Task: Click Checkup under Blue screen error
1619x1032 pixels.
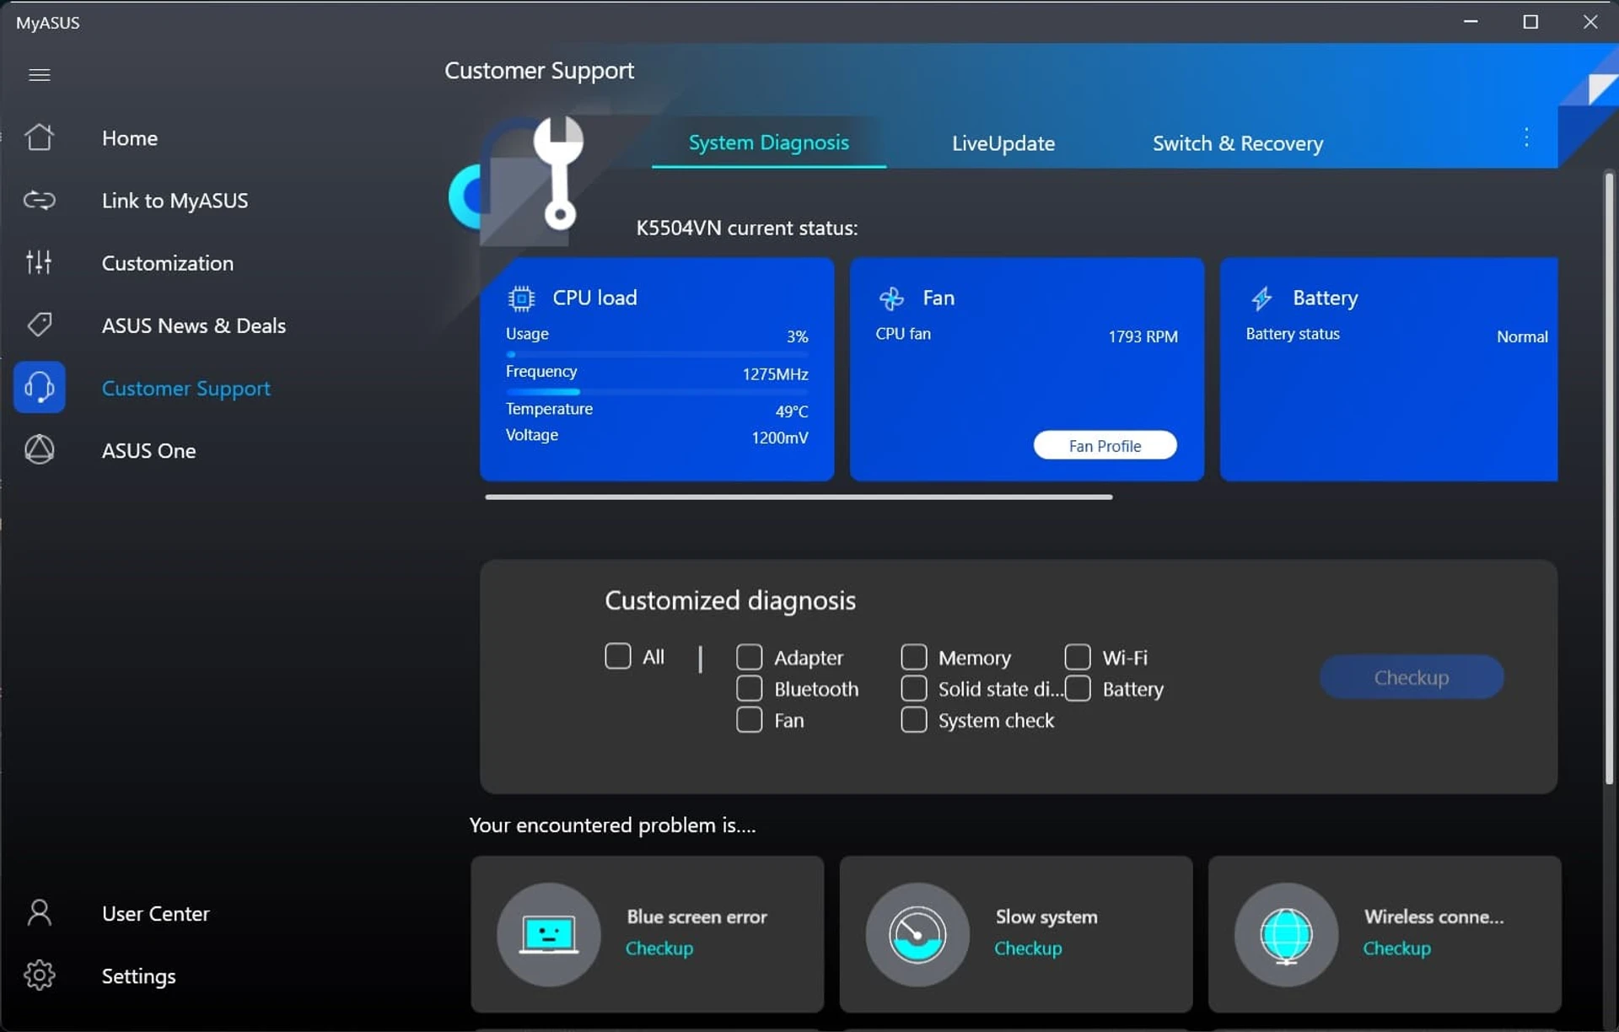Action: pos(659,948)
